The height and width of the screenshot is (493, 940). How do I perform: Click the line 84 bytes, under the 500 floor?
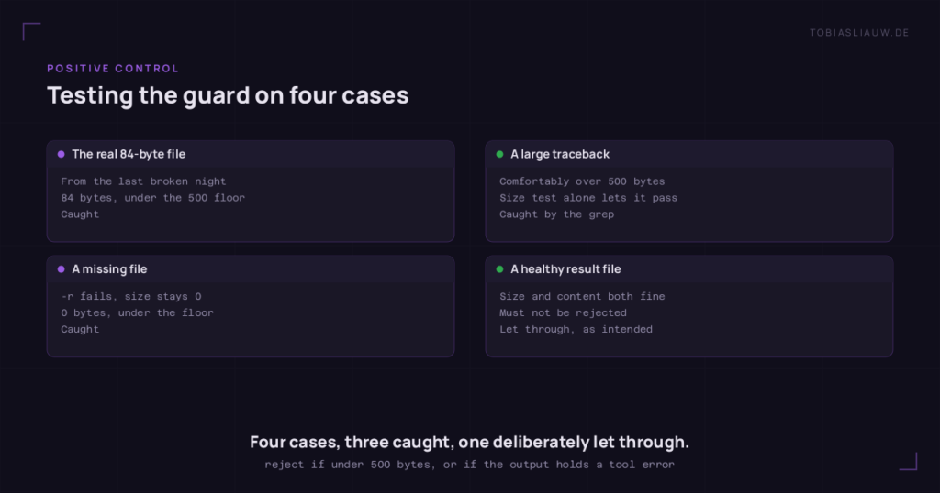153,198
